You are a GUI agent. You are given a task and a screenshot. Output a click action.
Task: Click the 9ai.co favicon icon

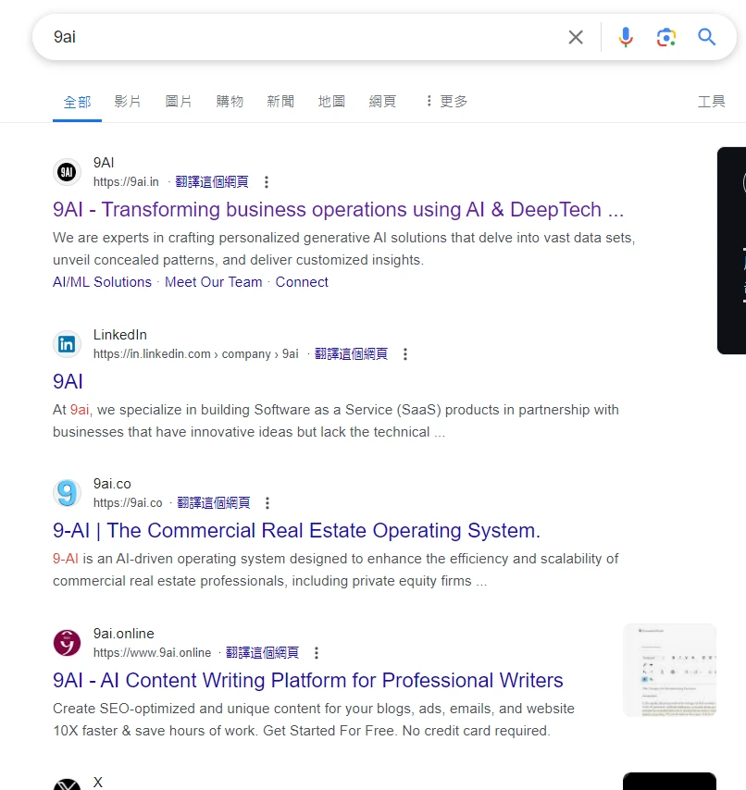pos(67,493)
